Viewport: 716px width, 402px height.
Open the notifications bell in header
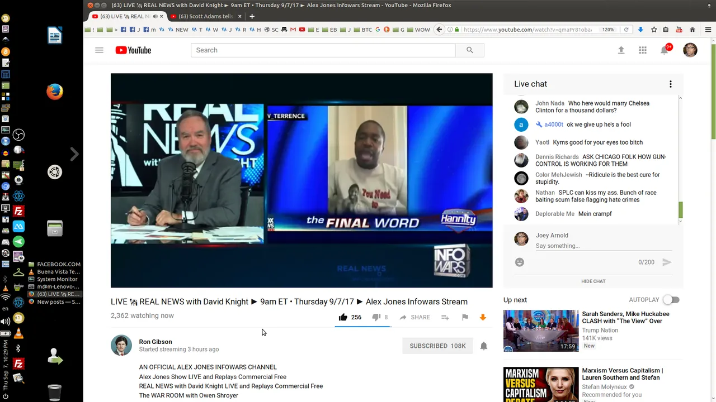coord(665,50)
